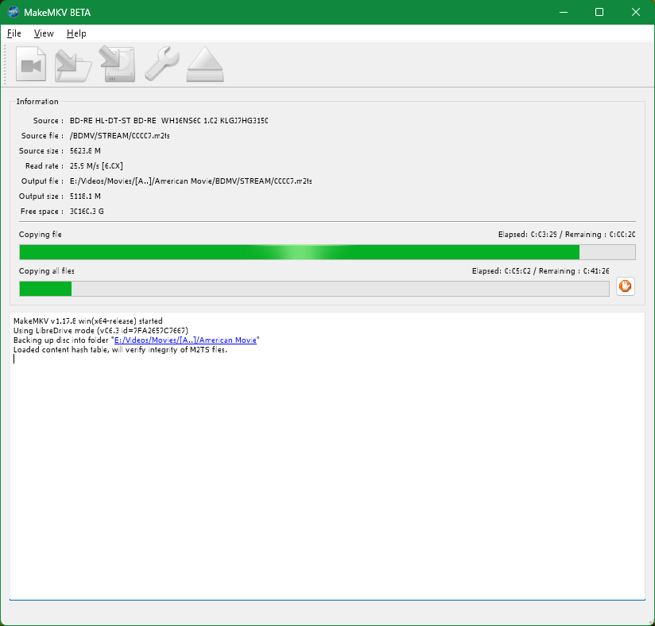655x626 pixels.
Task: Eject the disc using the eject icon
Action: pos(205,64)
